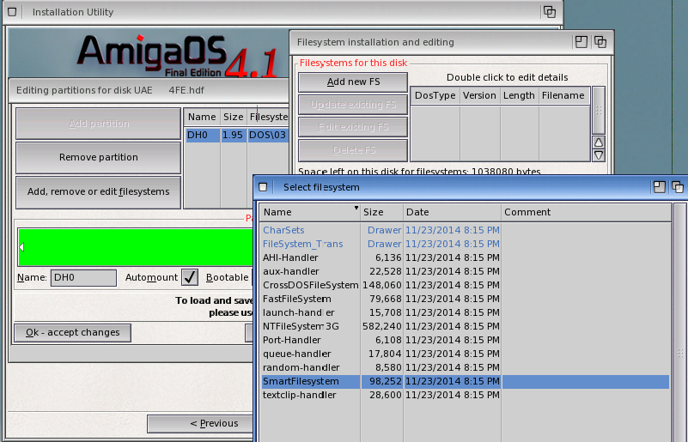Click the 1.95 size cell of DH0

point(233,135)
